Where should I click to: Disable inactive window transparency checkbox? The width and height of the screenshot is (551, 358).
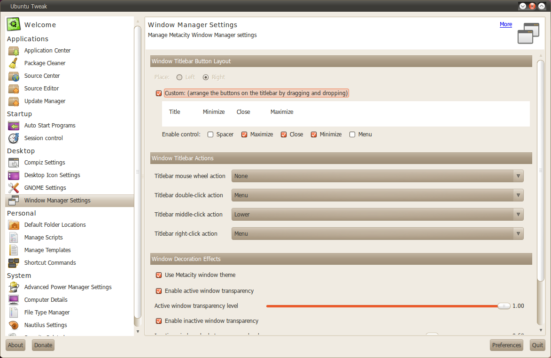pyautogui.click(x=159, y=321)
